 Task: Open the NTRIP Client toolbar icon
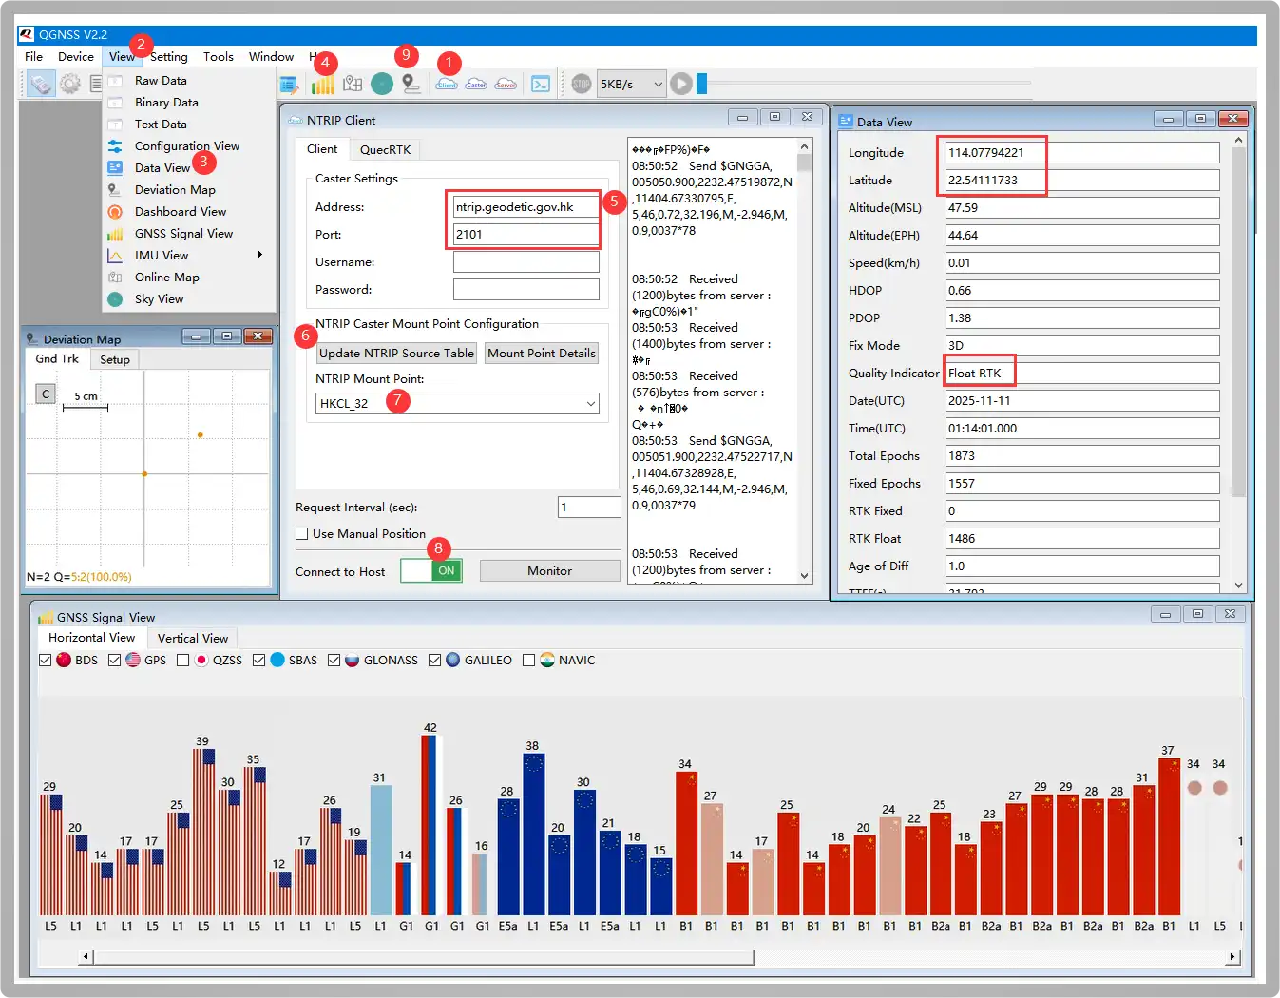pyautogui.click(x=447, y=85)
